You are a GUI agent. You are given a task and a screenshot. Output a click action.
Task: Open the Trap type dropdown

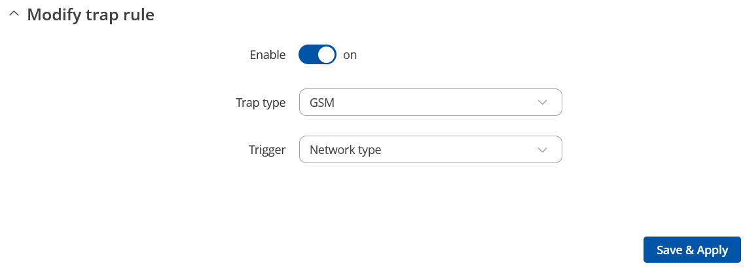coord(430,102)
